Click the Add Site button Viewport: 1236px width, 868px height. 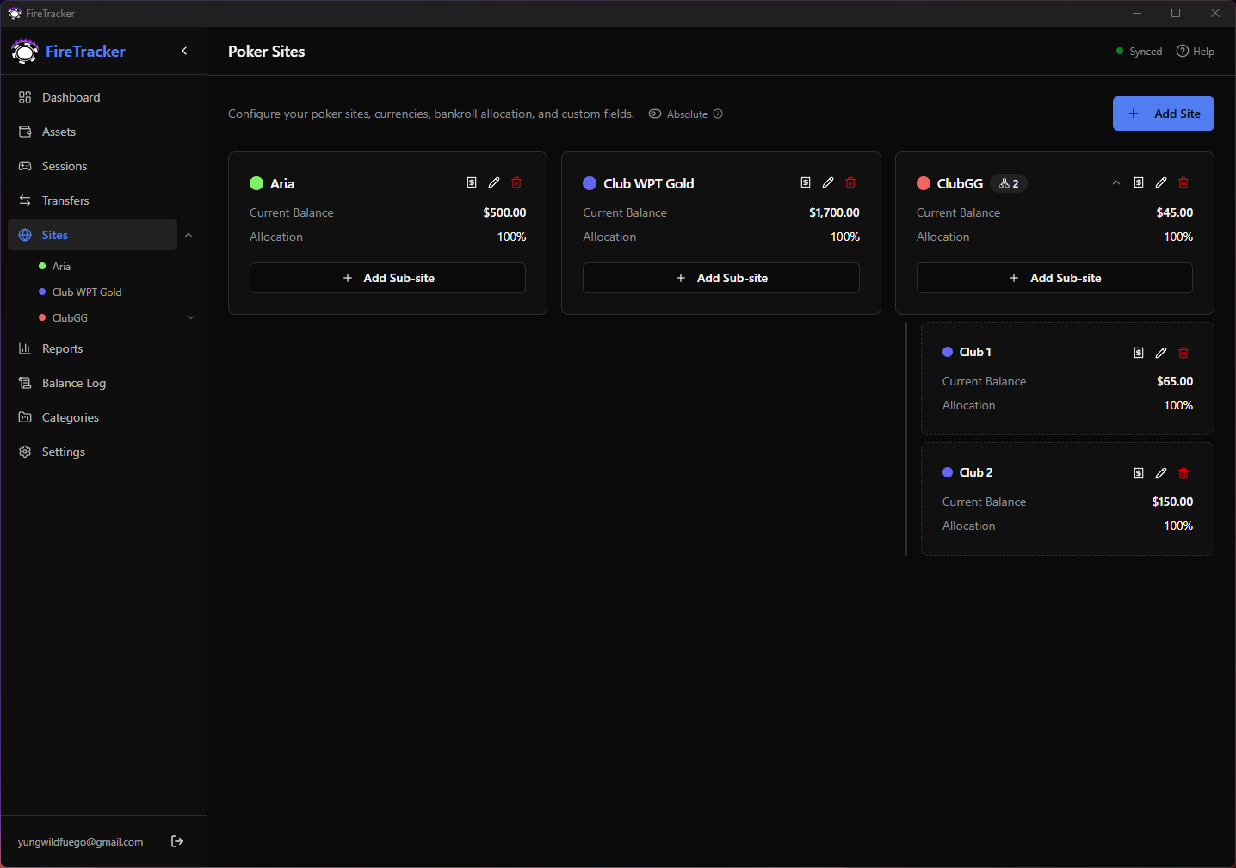pos(1163,114)
